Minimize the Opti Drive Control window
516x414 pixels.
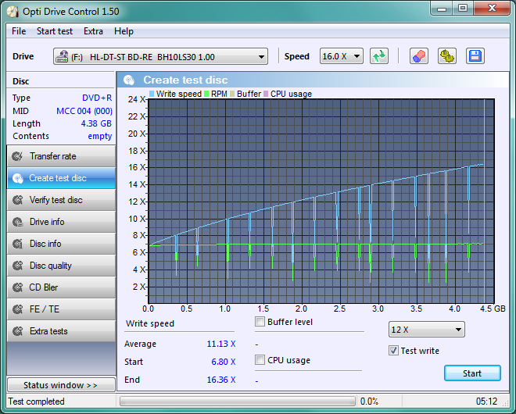coord(442,9)
